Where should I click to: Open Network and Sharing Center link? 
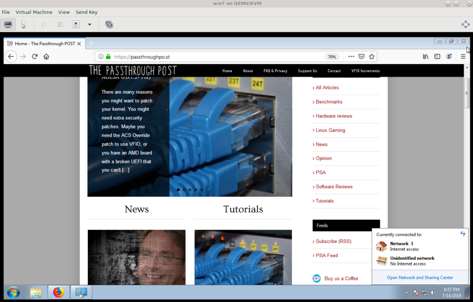419,277
